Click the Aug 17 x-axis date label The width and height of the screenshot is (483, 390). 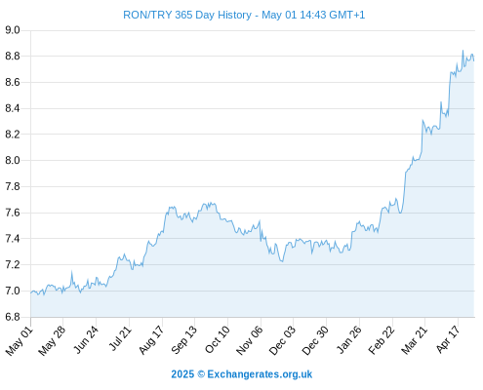pyautogui.click(x=151, y=340)
